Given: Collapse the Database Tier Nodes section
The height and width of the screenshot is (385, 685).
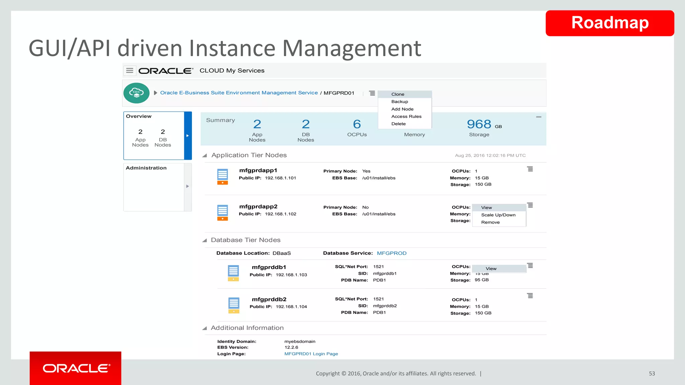Looking at the screenshot, I should coord(205,240).
